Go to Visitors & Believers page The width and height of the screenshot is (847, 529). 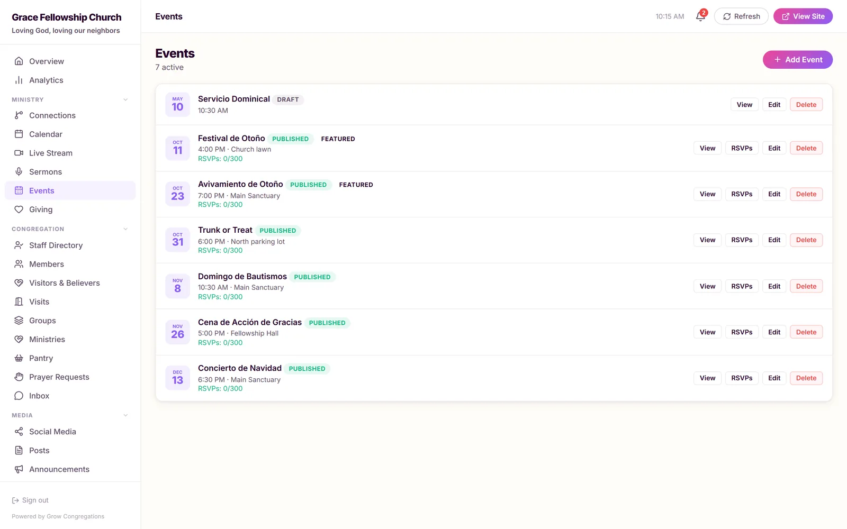(70, 283)
